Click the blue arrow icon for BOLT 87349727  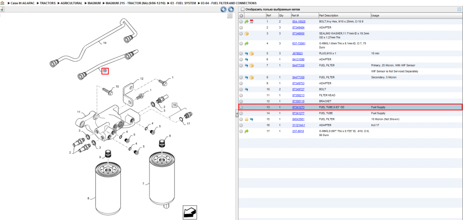coord(246,89)
